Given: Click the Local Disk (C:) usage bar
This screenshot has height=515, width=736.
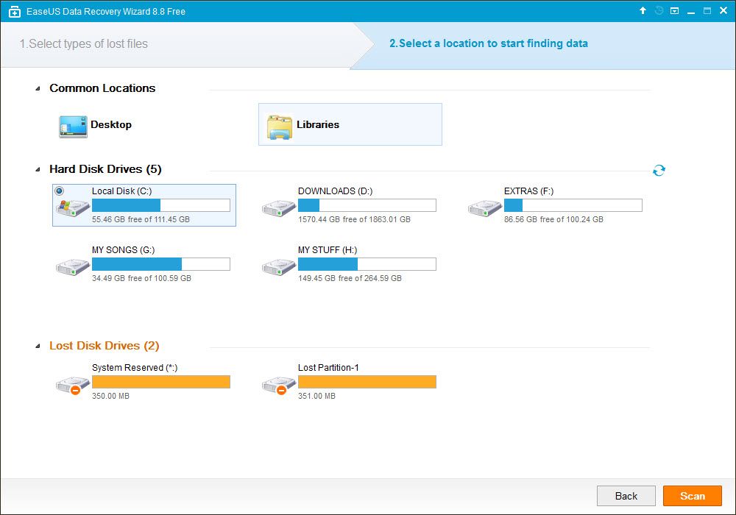Looking at the screenshot, I should click(x=161, y=205).
